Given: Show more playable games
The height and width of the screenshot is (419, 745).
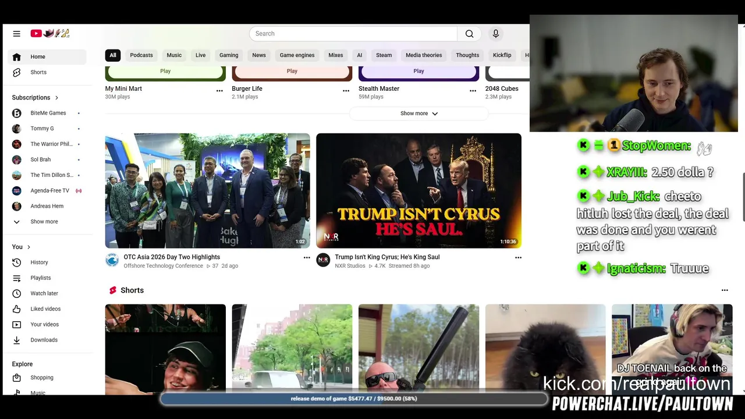Looking at the screenshot, I should [418, 113].
